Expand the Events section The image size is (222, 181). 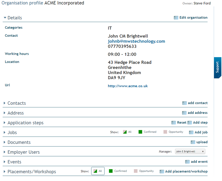(x=5, y=162)
